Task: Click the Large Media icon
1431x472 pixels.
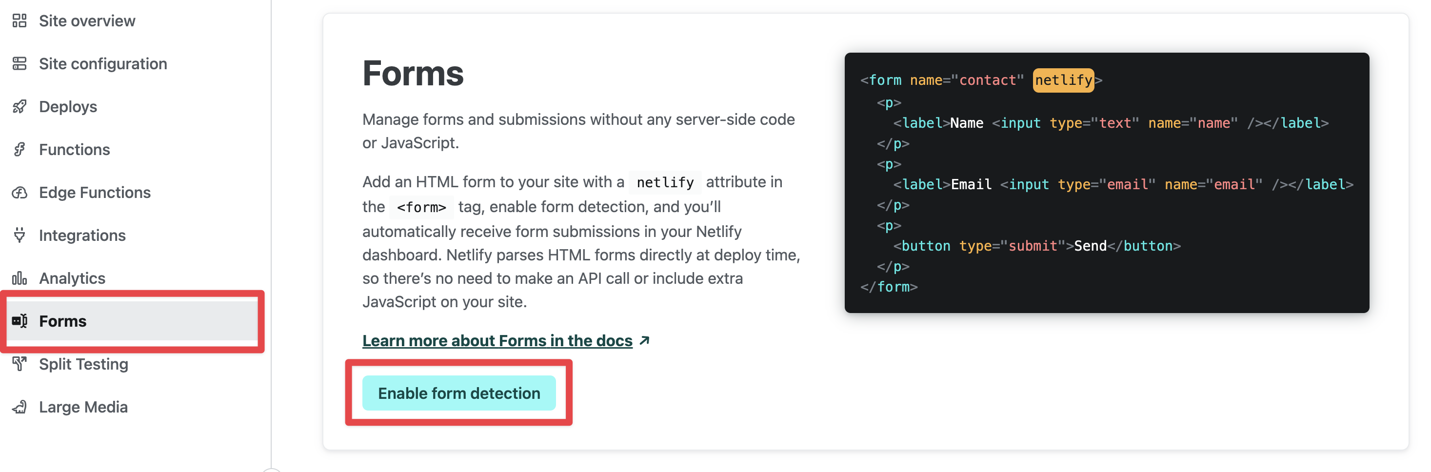Action: pos(20,407)
